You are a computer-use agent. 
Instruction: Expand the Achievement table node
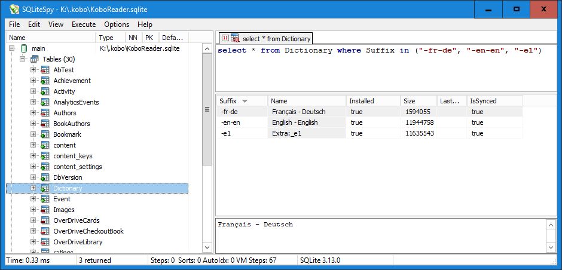[x=33, y=80]
